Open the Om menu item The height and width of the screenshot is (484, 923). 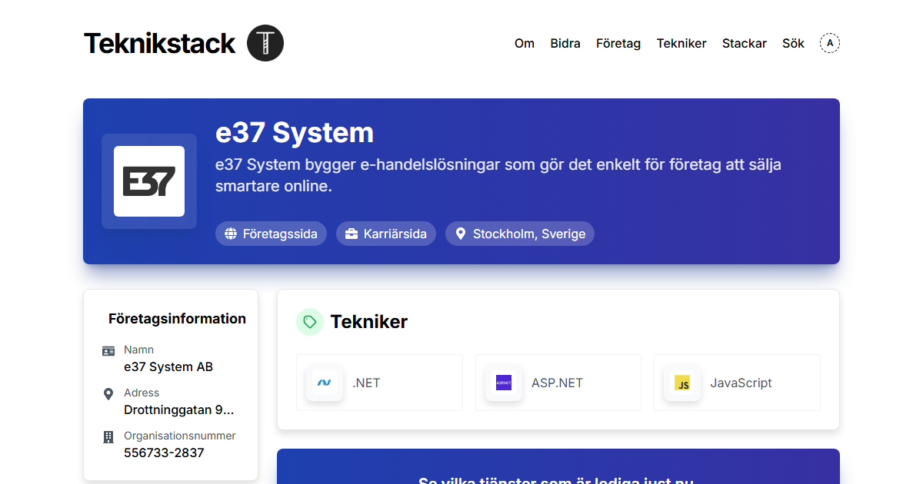525,43
